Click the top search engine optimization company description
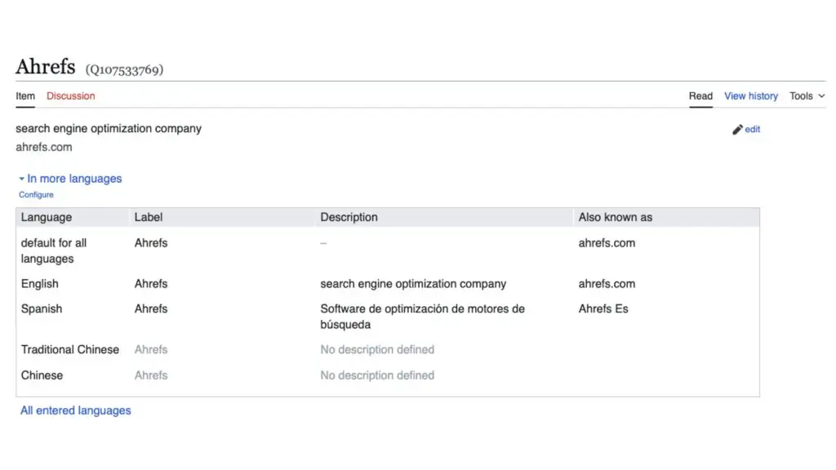 pyautogui.click(x=109, y=128)
